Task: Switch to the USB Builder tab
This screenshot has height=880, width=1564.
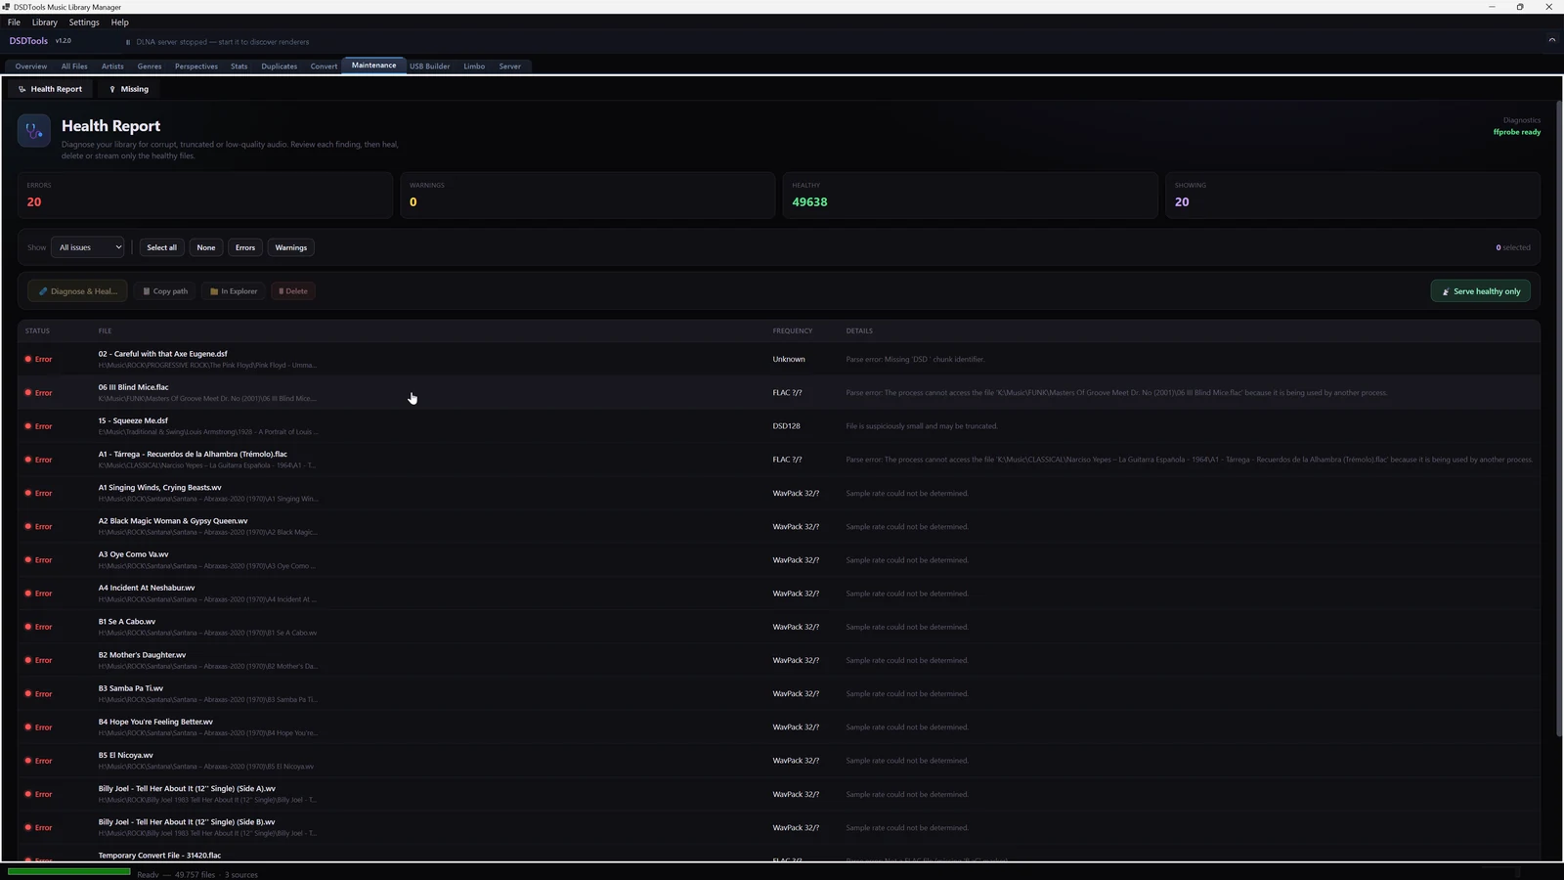Action: [429, 66]
